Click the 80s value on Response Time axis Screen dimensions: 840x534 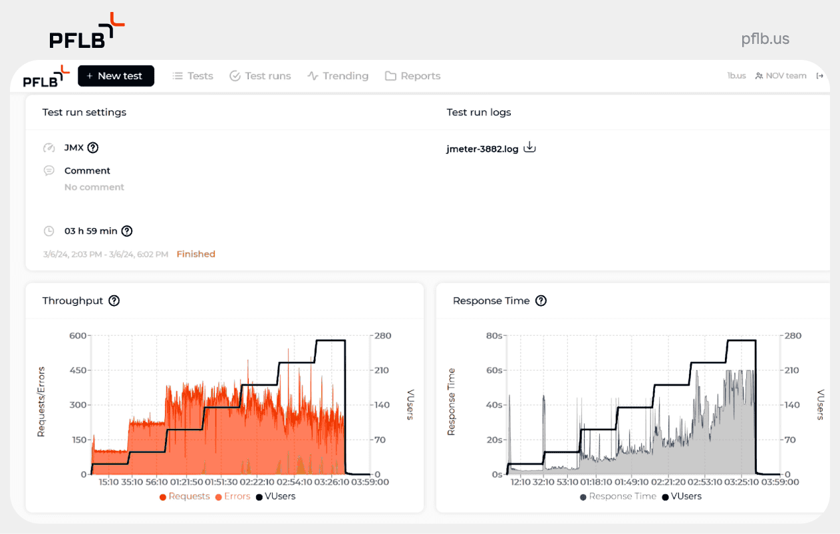point(493,335)
